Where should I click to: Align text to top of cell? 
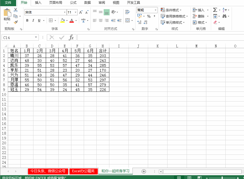(95, 12)
